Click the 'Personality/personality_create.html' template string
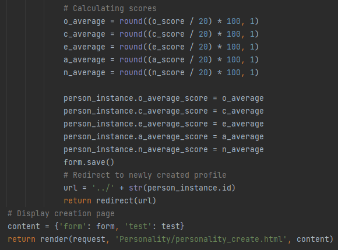Image resolution: width=338 pixels, height=250 pixels. 200,240
